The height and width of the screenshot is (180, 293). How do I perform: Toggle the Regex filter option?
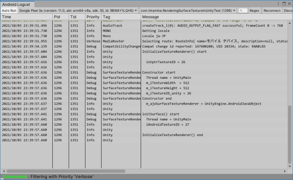[x=254, y=10]
